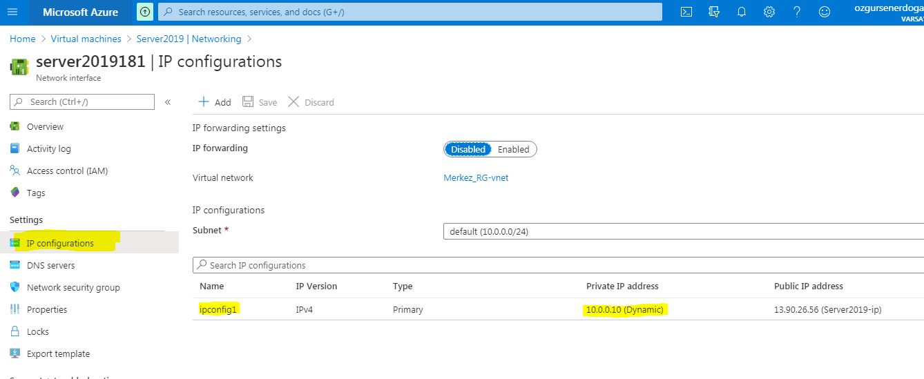
Task: Go to Server2019 | Networking breadcrumb
Action: [189, 39]
